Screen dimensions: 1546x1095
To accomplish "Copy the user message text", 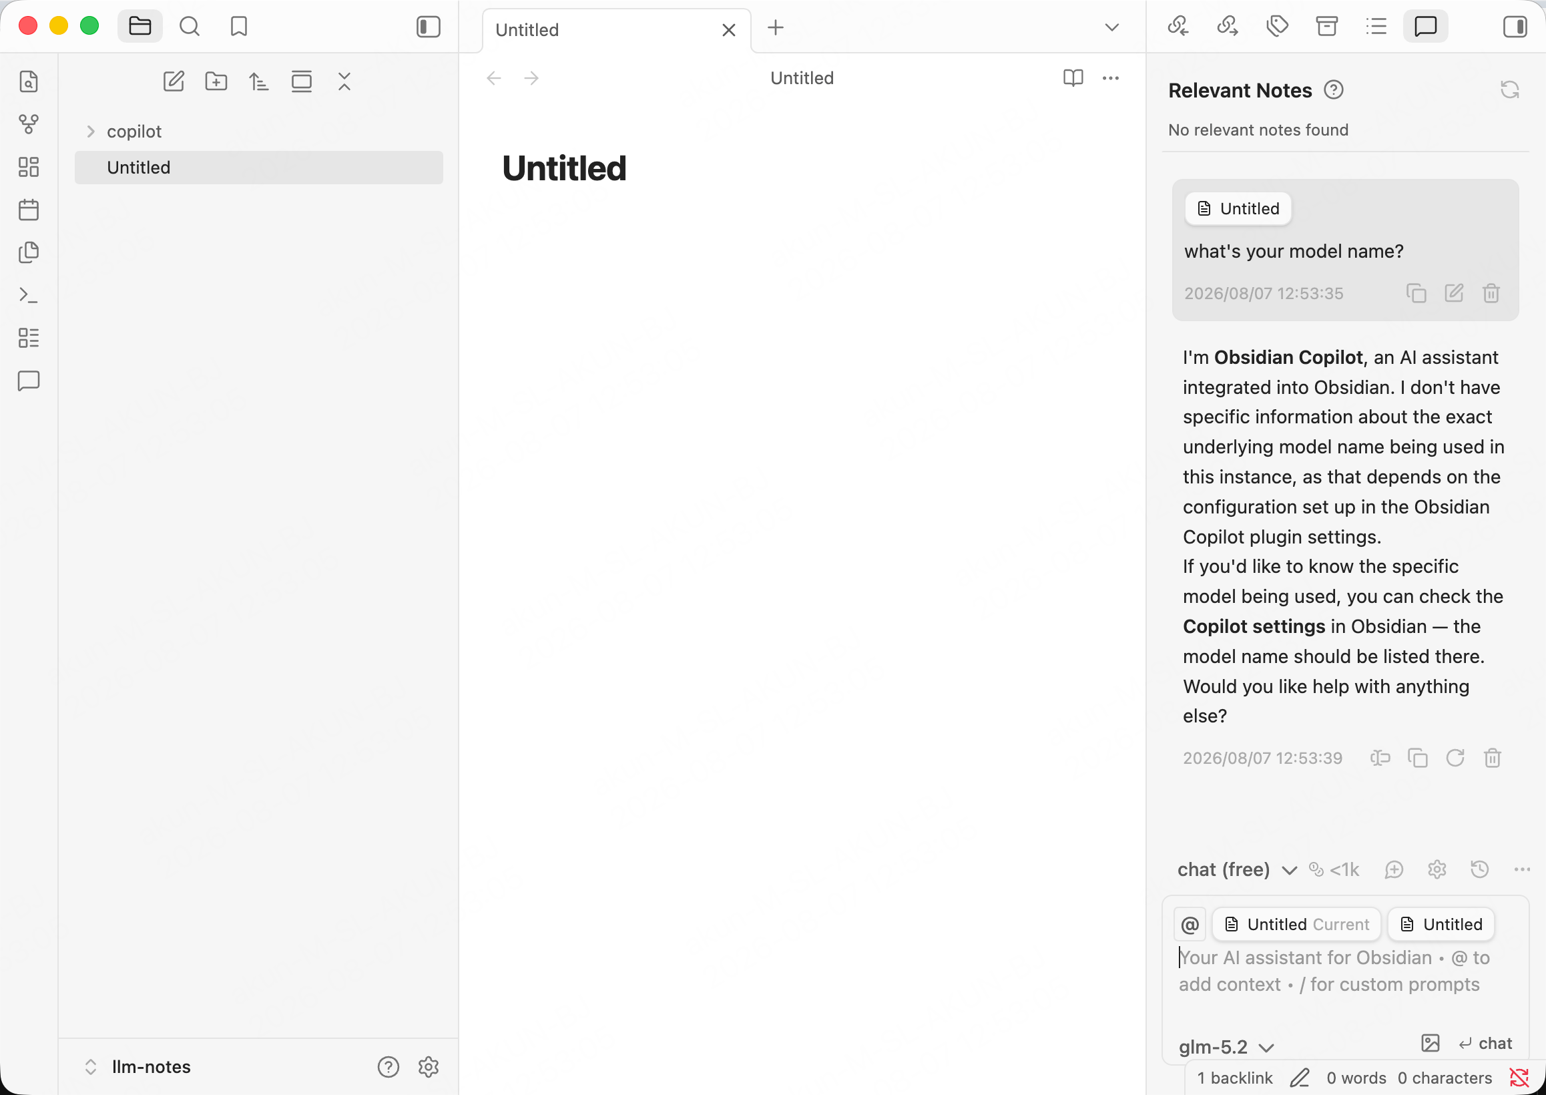I will 1416,293.
